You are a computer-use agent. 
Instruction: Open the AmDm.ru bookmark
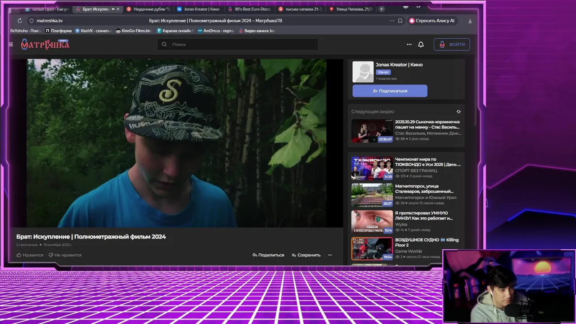216,31
